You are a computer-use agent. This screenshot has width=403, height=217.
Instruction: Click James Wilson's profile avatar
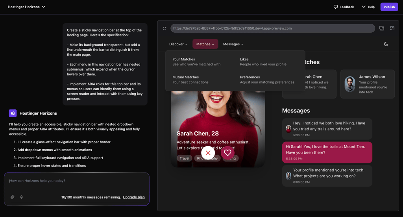click(350, 84)
